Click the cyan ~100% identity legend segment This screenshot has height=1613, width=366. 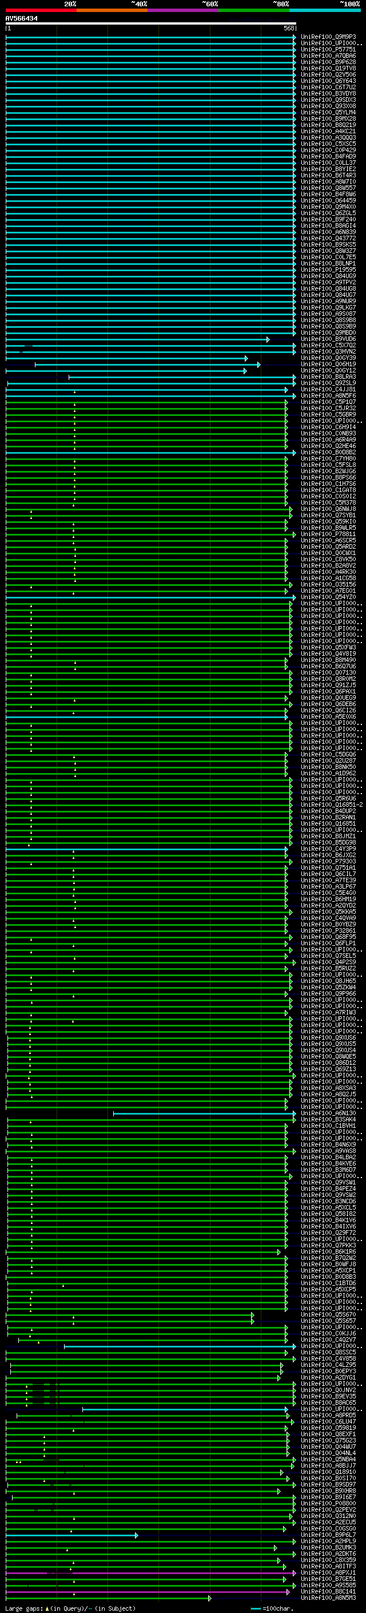[x=325, y=10]
